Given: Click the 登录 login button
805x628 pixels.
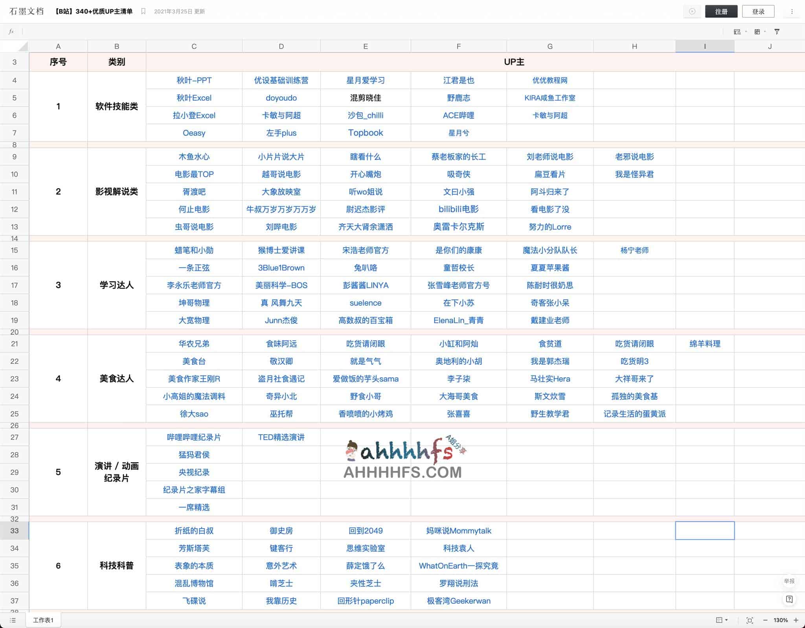Looking at the screenshot, I should click(758, 11).
